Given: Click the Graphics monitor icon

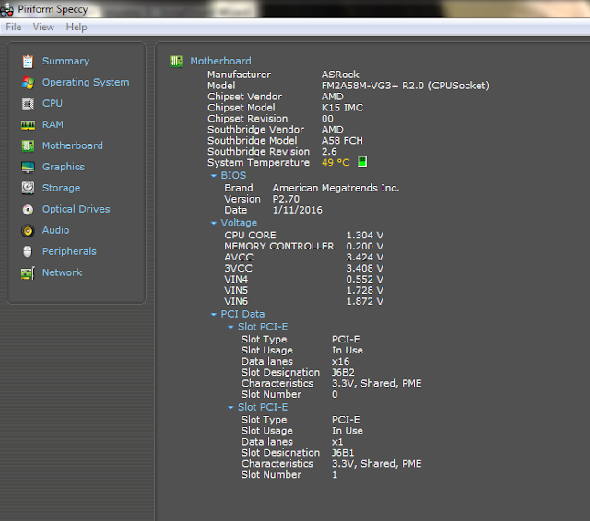Looking at the screenshot, I should (x=28, y=168).
